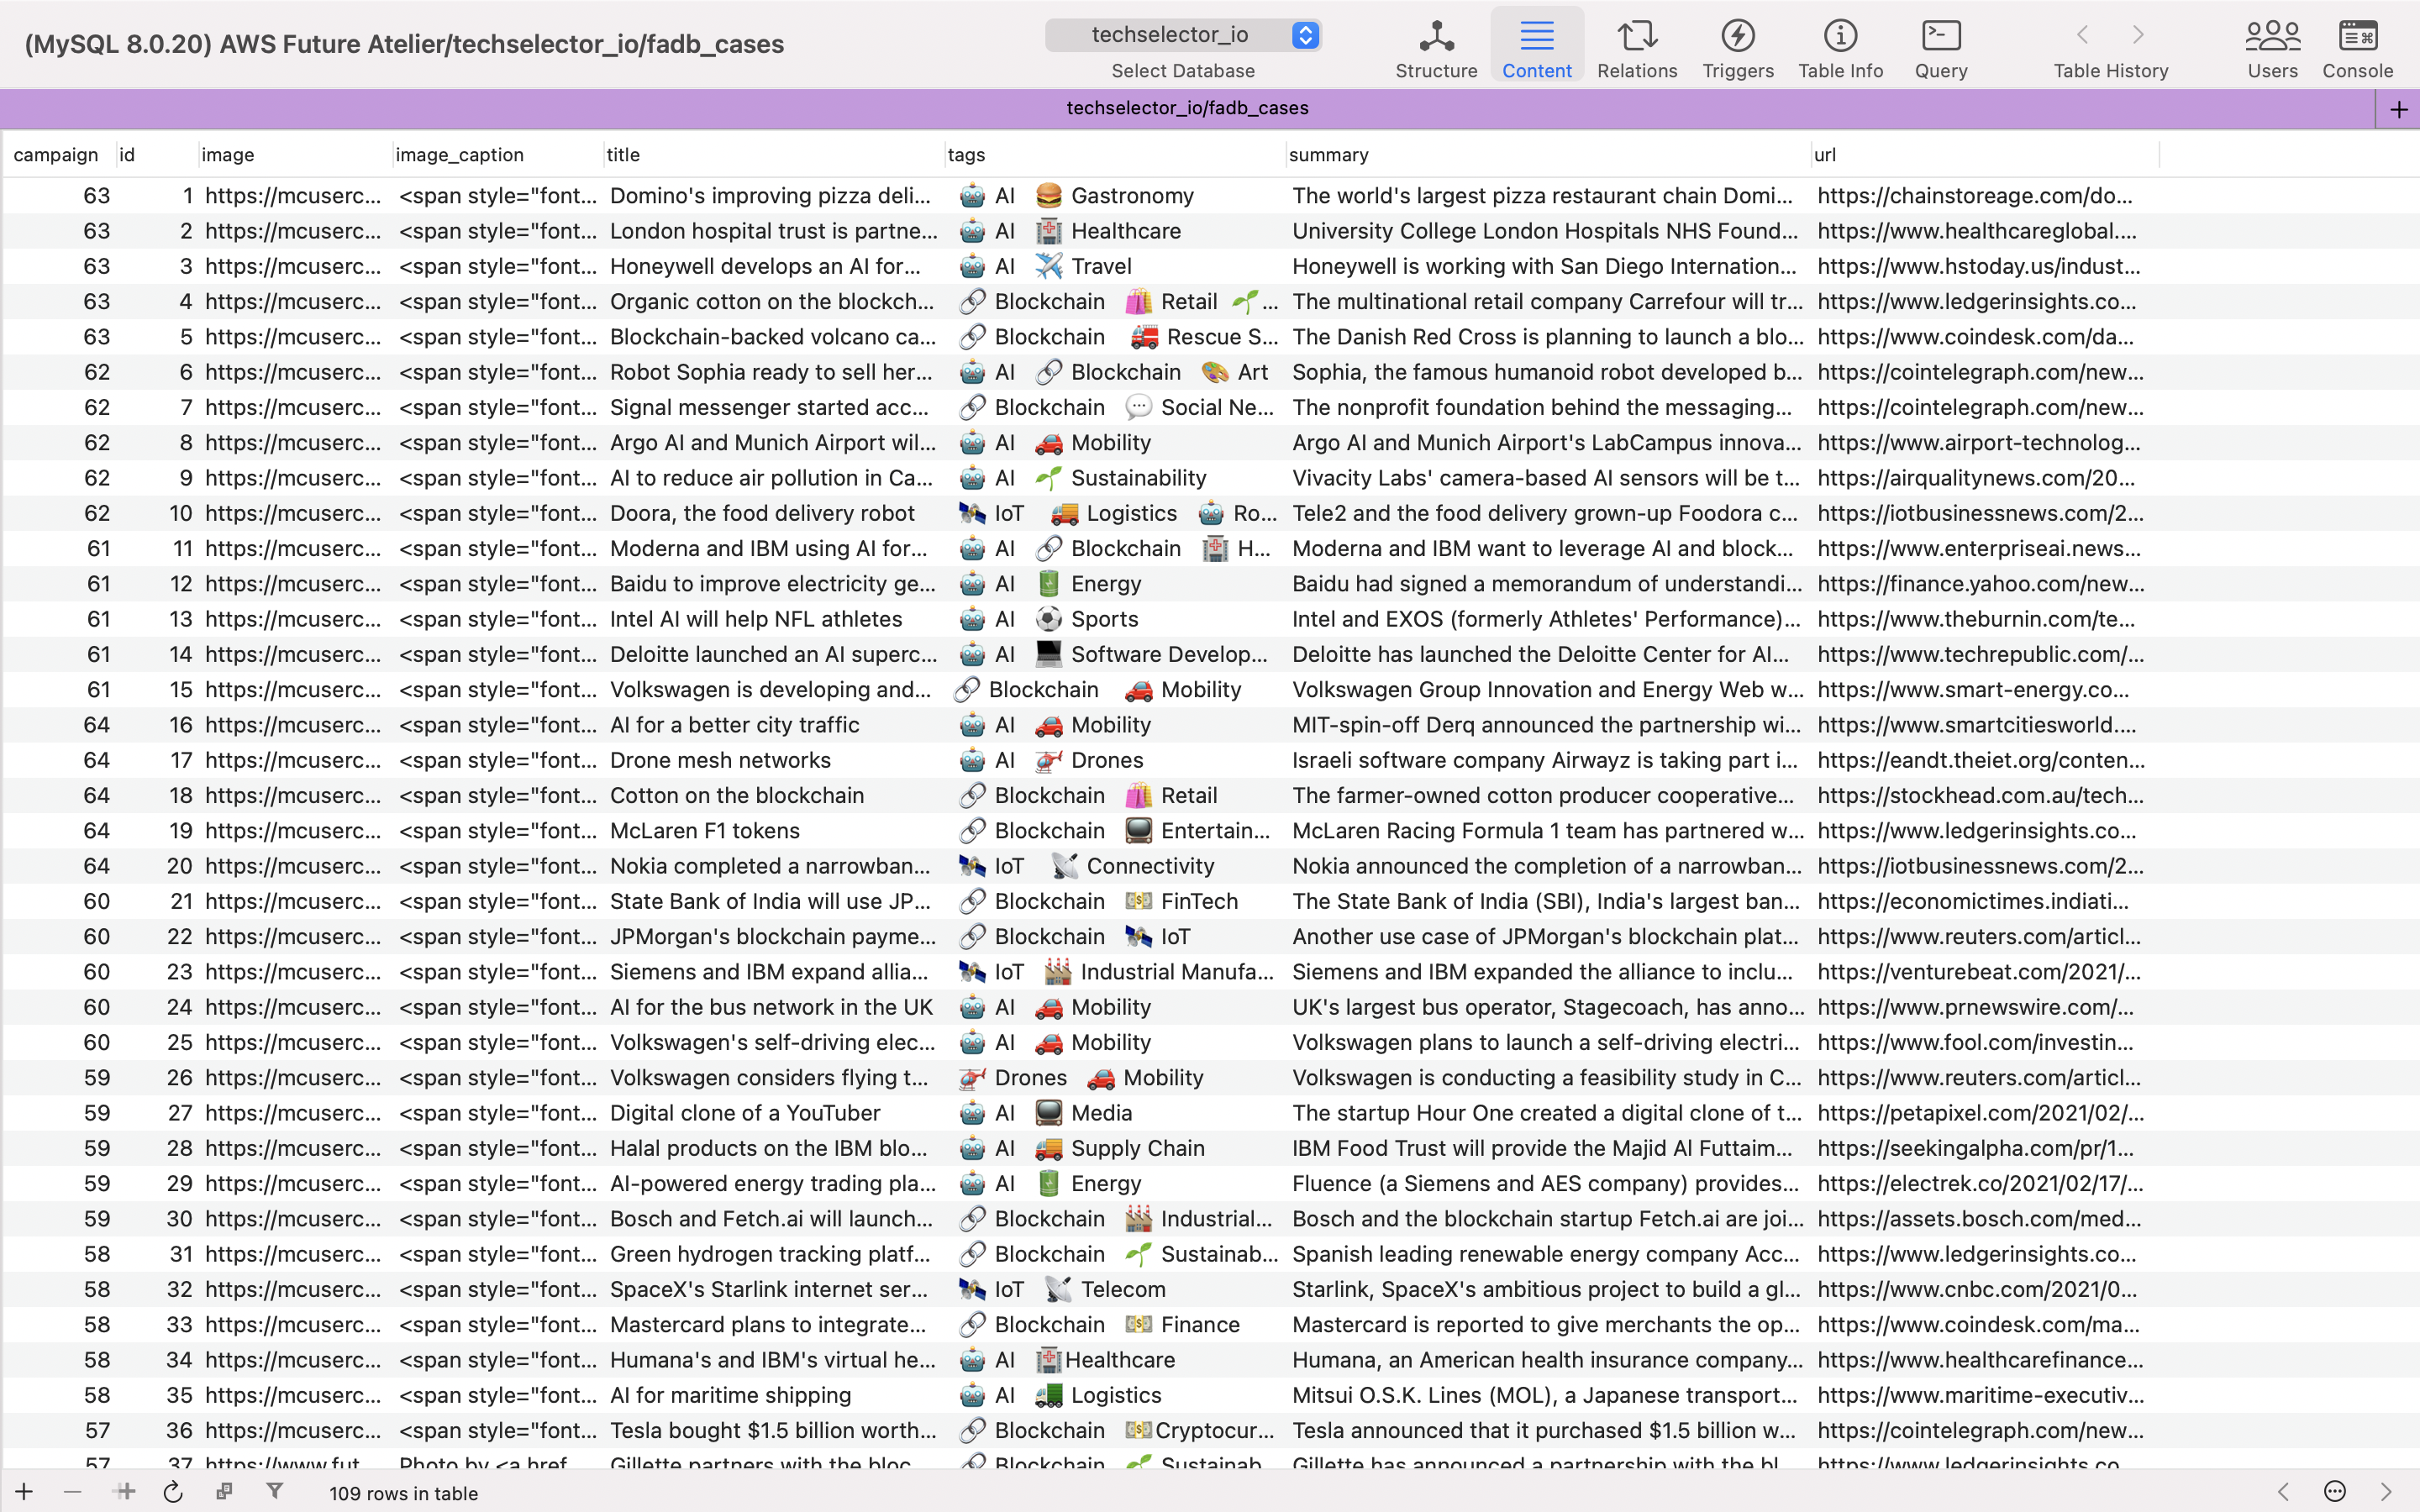Go to next page of rows
This screenshot has height=1512, width=2420.
(2387, 1492)
